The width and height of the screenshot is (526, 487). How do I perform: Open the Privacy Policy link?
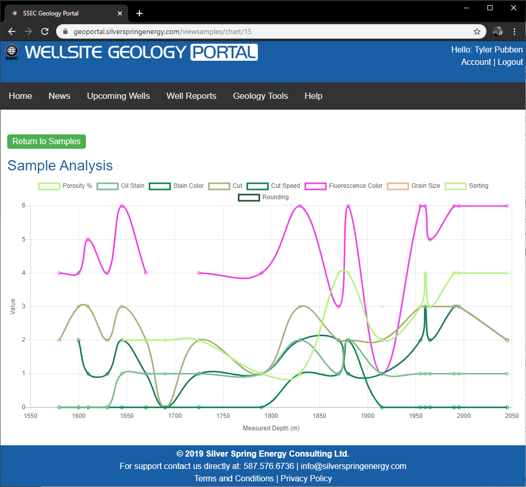[306, 478]
